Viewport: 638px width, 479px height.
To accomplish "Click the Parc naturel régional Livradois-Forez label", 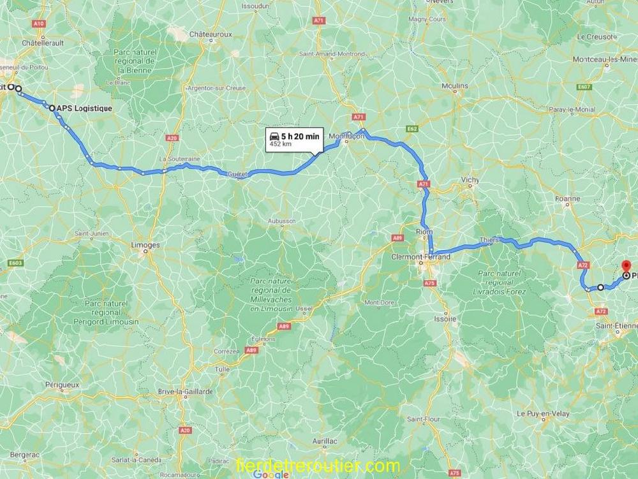I will pos(500,283).
